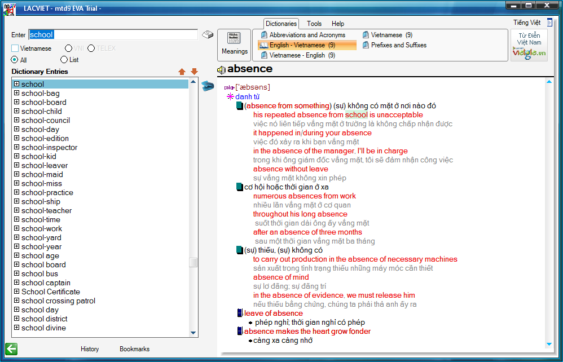Click the blue book icon beside entry list
This screenshot has width=563, height=362.
click(x=208, y=86)
